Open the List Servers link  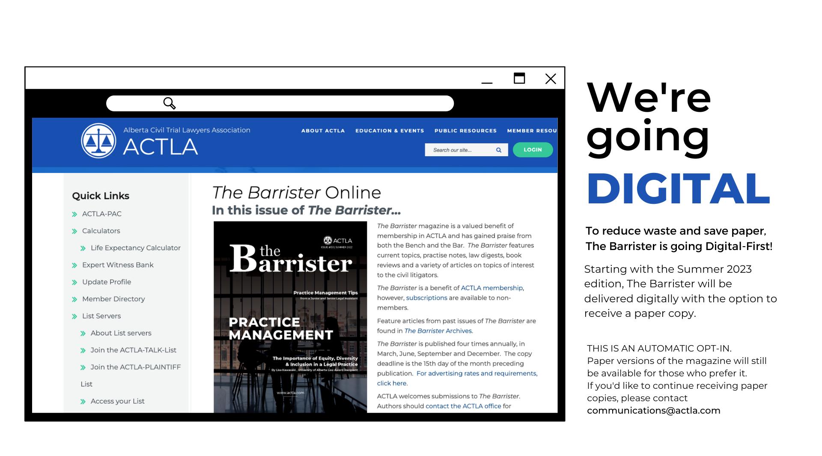click(x=101, y=316)
